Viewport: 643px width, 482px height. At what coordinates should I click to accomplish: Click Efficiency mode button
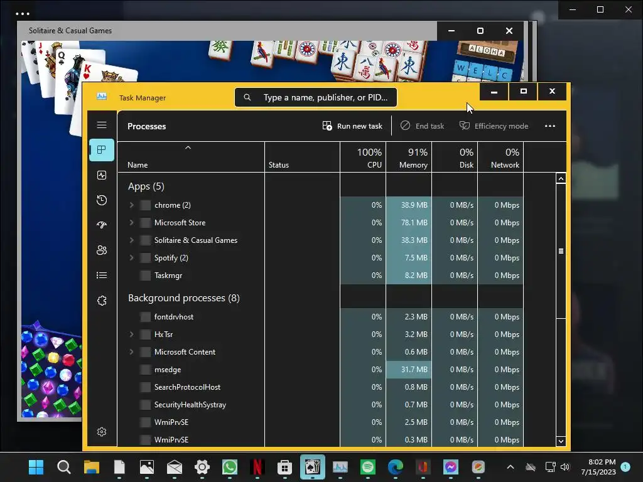[x=494, y=126]
